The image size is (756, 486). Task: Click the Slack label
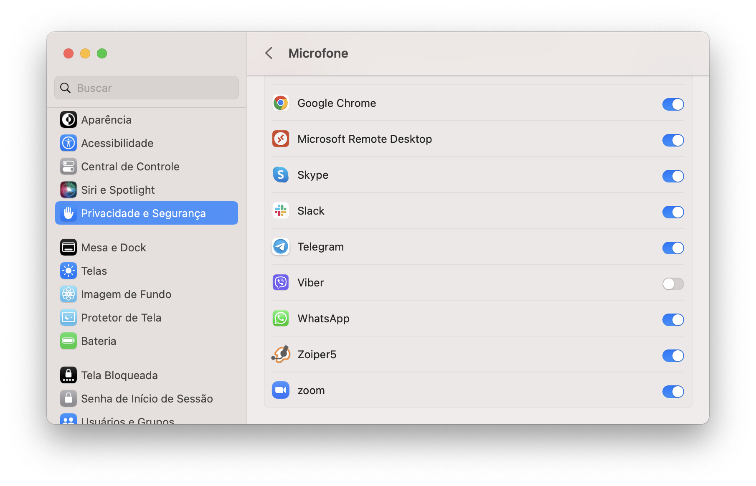pos(311,211)
